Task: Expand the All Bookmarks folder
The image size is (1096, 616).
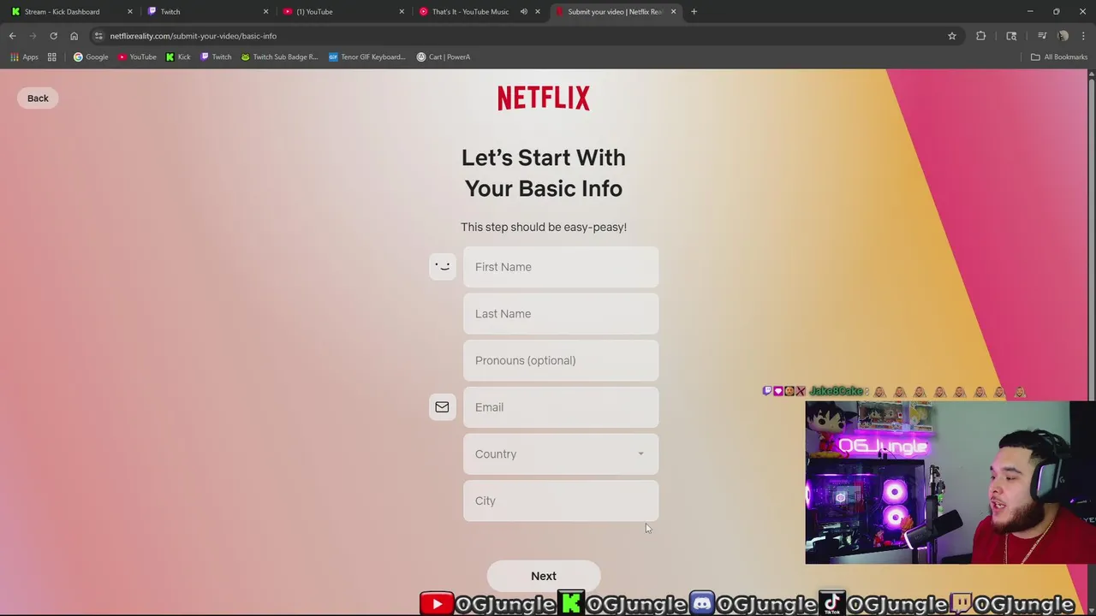Action: tap(1058, 56)
